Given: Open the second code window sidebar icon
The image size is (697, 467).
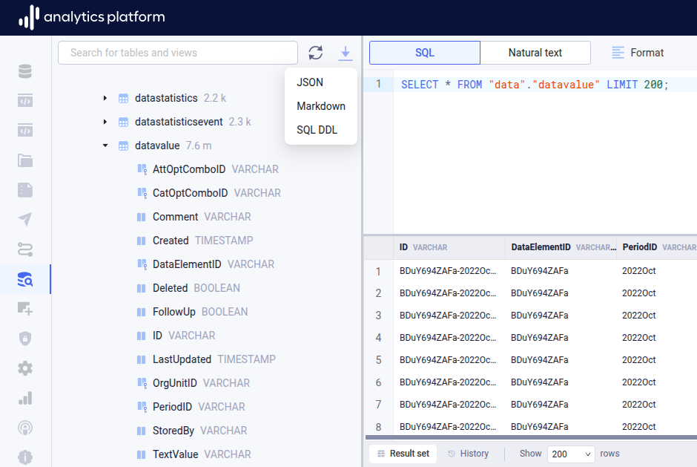Looking at the screenshot, I should point(25,131).
